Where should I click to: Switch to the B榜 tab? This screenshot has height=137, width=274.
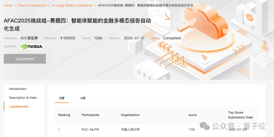(62, 98)
